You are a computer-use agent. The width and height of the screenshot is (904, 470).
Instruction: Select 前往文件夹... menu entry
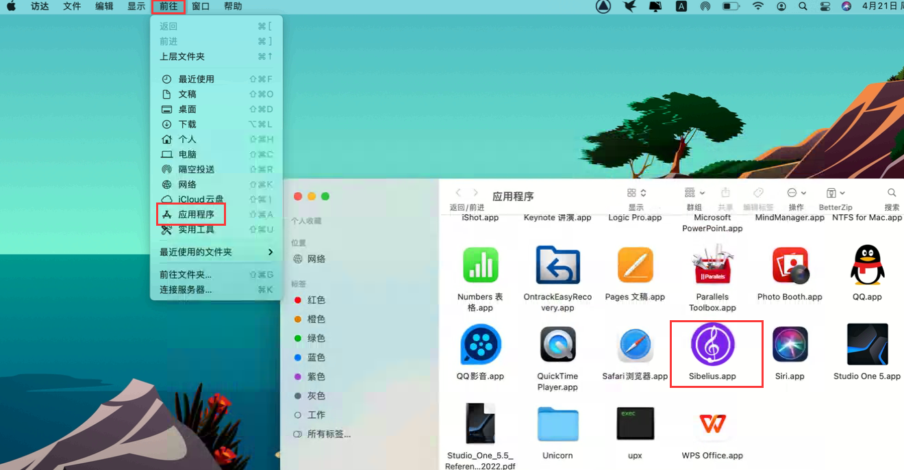pyautogui.click(x=185, y=274)
